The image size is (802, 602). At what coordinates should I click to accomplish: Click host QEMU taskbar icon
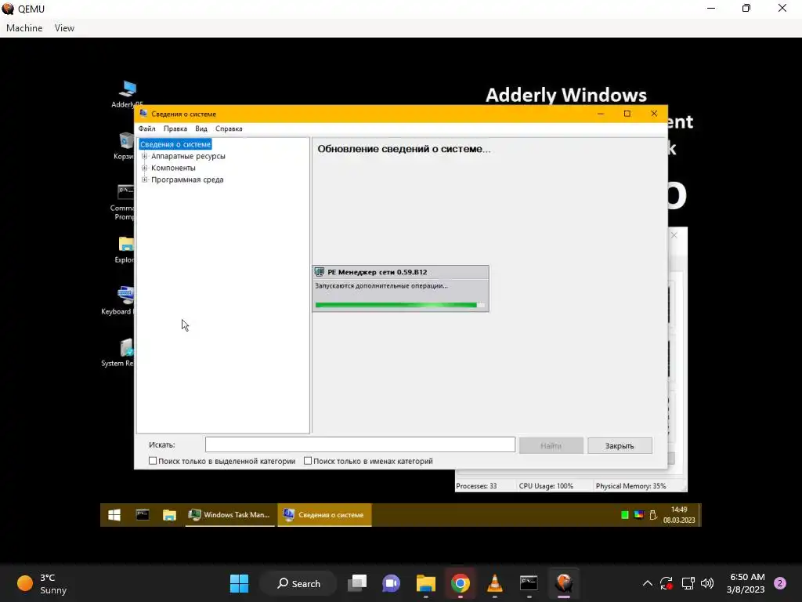pyautogui.click(x=564, y=583)
